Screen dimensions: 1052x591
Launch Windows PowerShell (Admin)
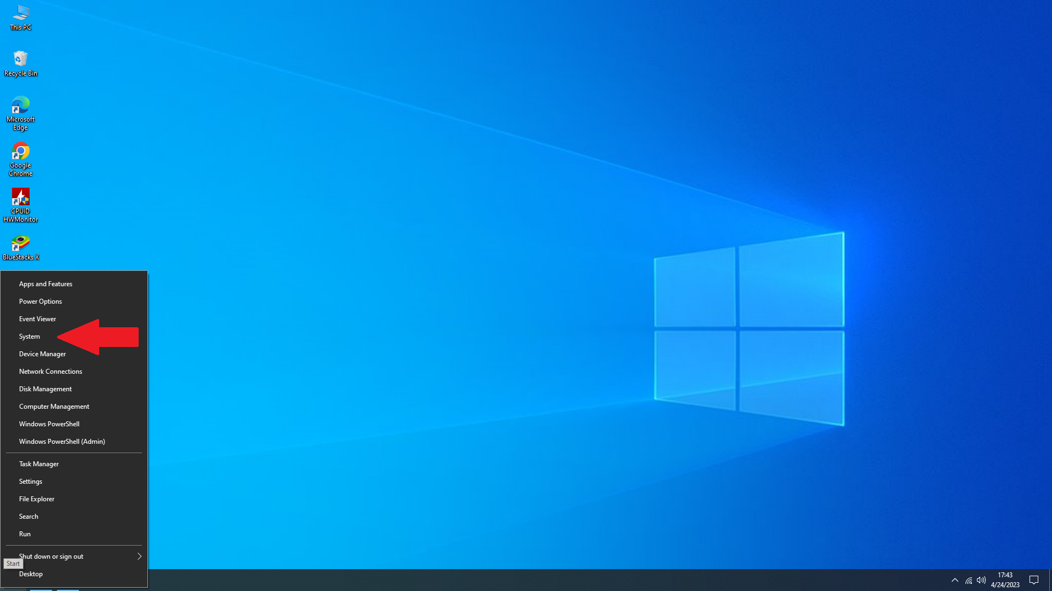(62, 442)
